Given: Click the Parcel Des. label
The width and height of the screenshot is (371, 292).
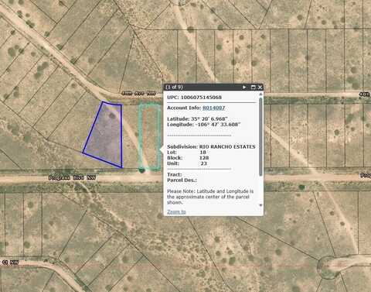Looking at the screenshot, I should (182, 180).
